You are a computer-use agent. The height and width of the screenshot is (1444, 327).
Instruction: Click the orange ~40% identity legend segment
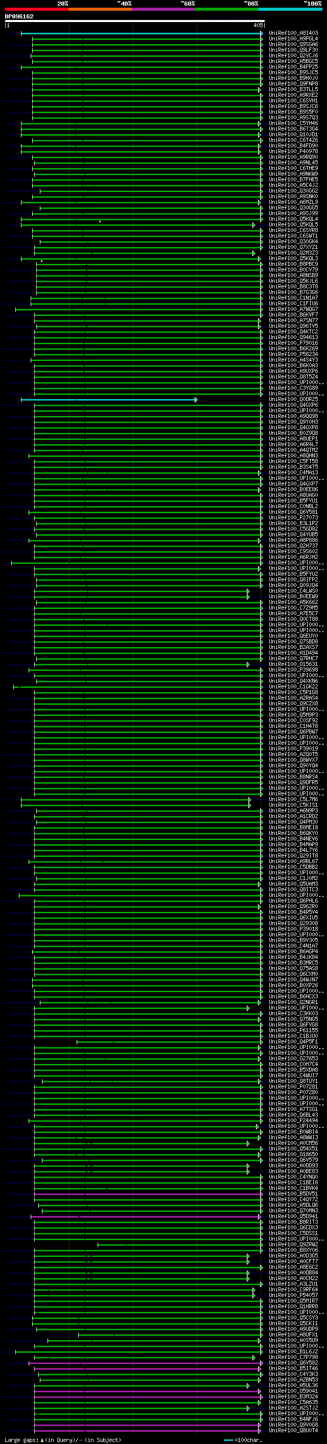pos(100,9)
